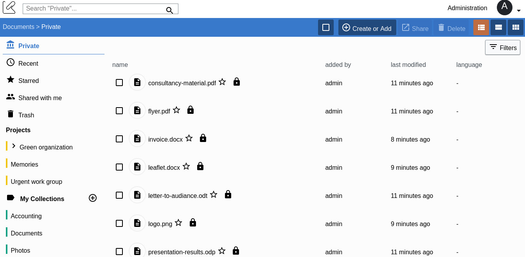Star the flyer.pdf file
This screenshot has height=257, width=525.
click(176, 110)
